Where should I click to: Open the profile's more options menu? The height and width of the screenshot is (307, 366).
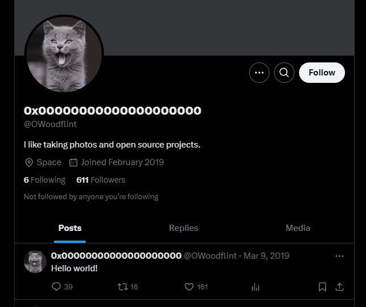pyautogui.click(x=259, y=73)
